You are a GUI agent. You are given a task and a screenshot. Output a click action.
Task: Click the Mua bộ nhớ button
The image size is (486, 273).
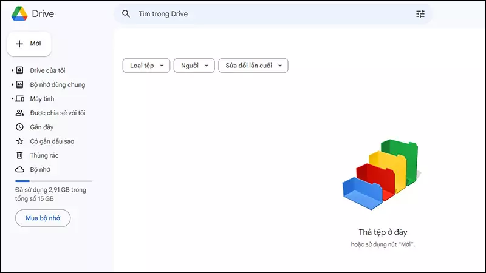pos(43,218)
